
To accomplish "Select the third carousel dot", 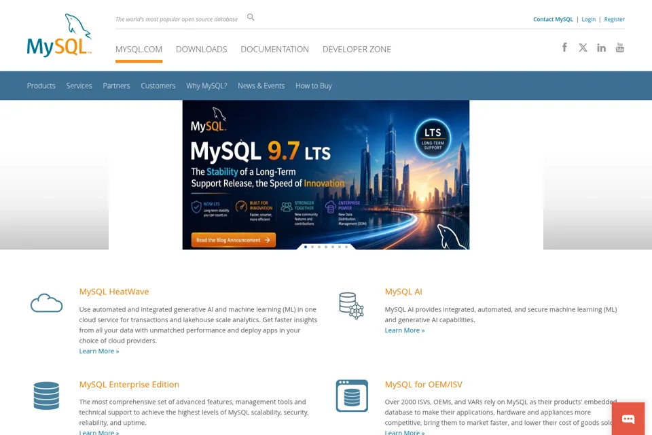I will [x=319, y=247].
